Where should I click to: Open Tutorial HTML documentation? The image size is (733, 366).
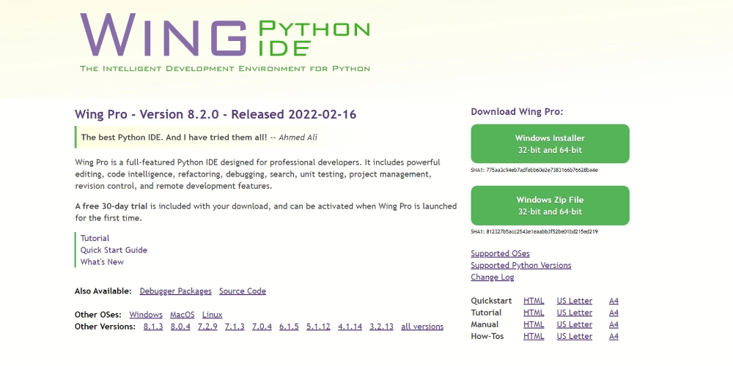[534, 313]
